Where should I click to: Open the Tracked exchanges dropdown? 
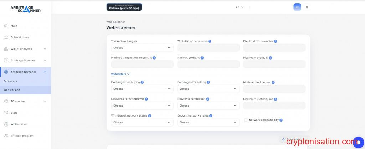pyautogui.click(x=142, y=48)
